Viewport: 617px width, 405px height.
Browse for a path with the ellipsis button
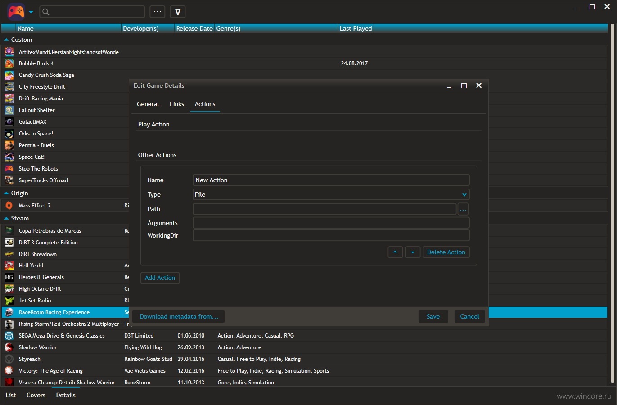[x=463, y=209]
